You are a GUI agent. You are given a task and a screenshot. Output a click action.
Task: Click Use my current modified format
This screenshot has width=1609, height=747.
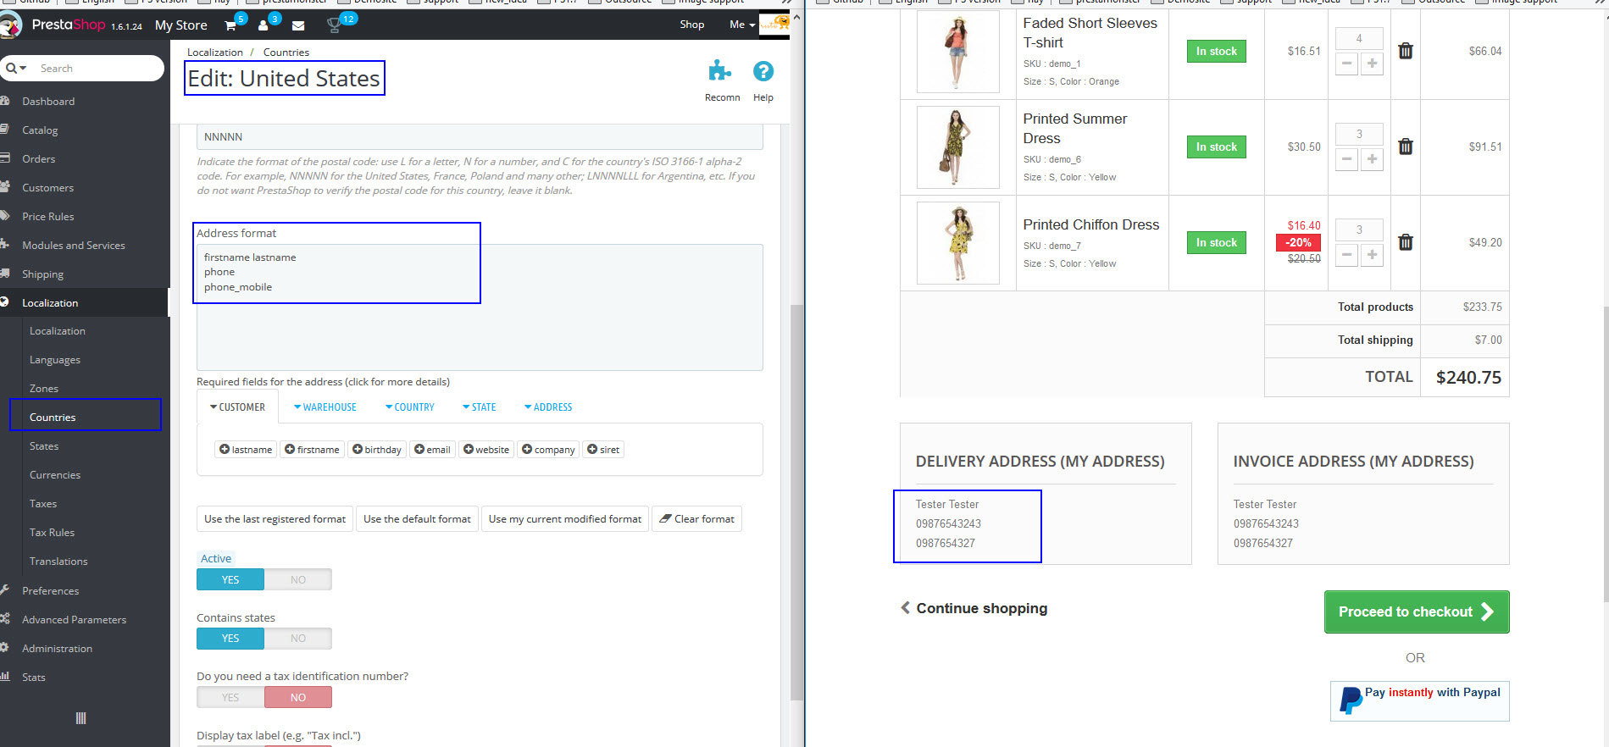point(565,518)
